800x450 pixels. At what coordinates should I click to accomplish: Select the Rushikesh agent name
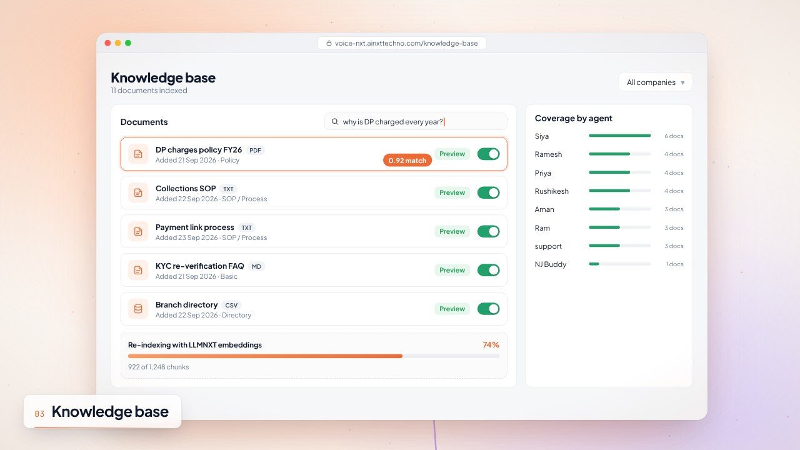552,191
